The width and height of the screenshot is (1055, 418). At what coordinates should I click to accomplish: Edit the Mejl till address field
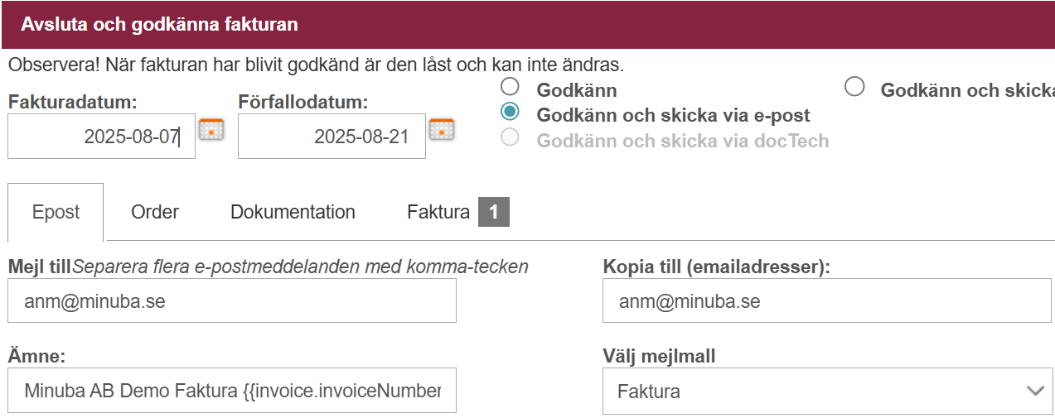(232, 300)
